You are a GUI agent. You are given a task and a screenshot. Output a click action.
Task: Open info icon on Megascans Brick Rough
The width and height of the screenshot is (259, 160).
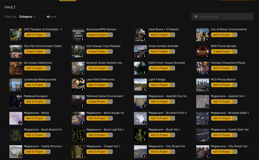point(82,123)
